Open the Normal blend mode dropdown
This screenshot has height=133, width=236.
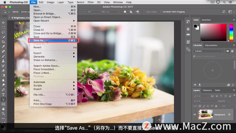tap(204, 101)
